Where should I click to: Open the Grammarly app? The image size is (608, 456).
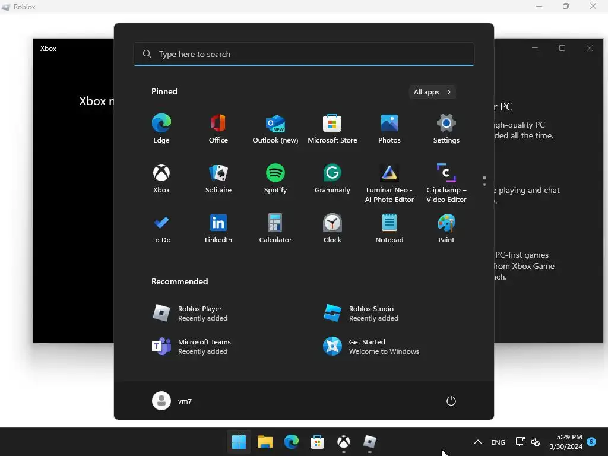[x=332, y=179]
